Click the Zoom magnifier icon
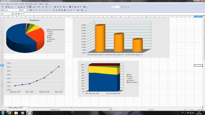This screenshot has height=115, width=205. tap(81, 7)
